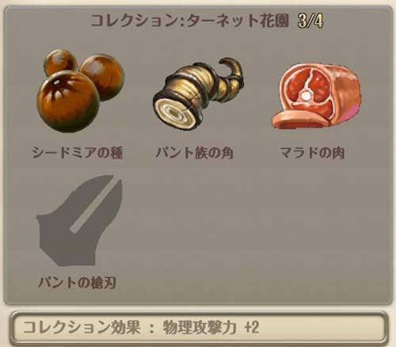396x347 pixels.
Task: Click the コレクション効果 label text
Action: 82,327
